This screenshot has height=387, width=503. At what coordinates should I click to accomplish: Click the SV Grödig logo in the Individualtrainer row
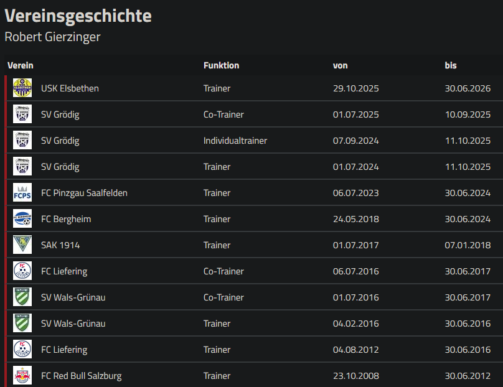(x=22, y=141)
